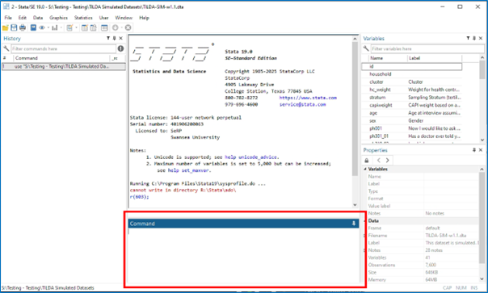Open the User menu

point(104,18)
